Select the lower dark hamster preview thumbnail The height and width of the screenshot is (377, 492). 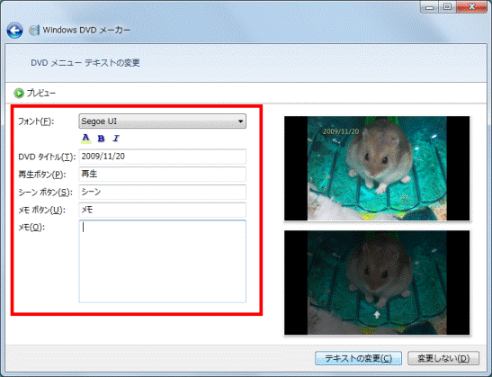[377, 283]
